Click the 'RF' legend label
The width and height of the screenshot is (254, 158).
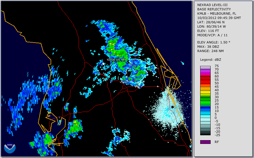217,142
